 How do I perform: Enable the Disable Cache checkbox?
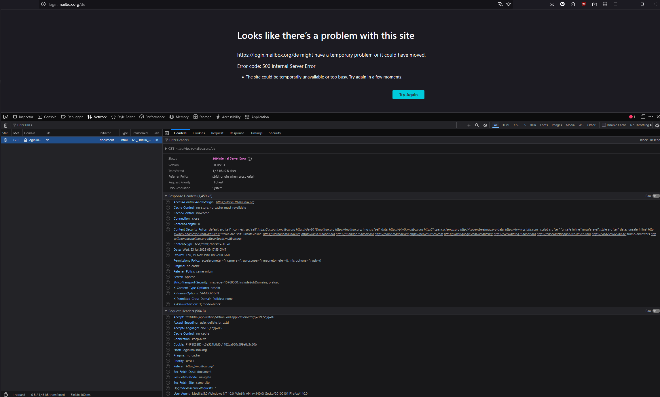coord(604,125)
